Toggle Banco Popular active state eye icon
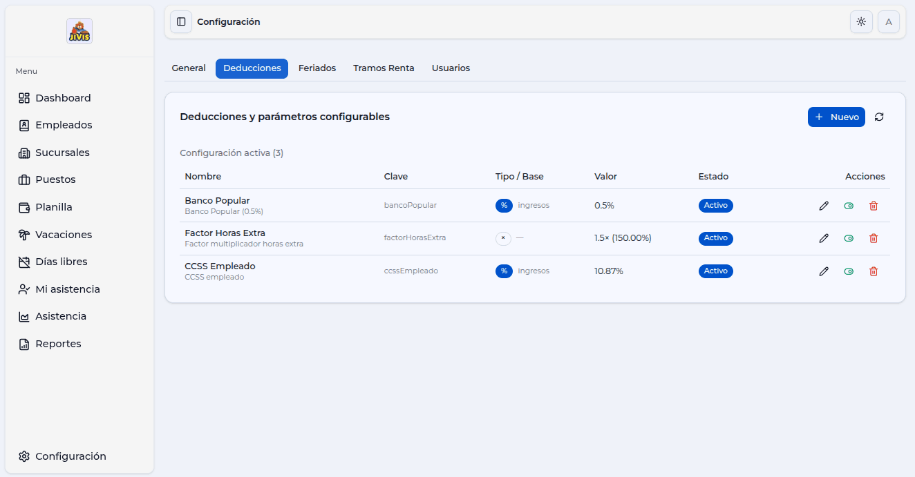 (x=849, y=206)
